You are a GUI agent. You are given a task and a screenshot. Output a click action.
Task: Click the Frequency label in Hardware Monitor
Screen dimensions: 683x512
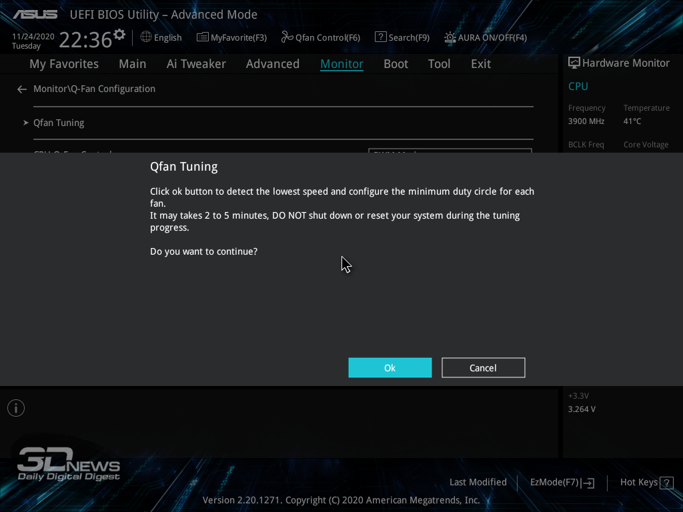(x=587, y=108)
